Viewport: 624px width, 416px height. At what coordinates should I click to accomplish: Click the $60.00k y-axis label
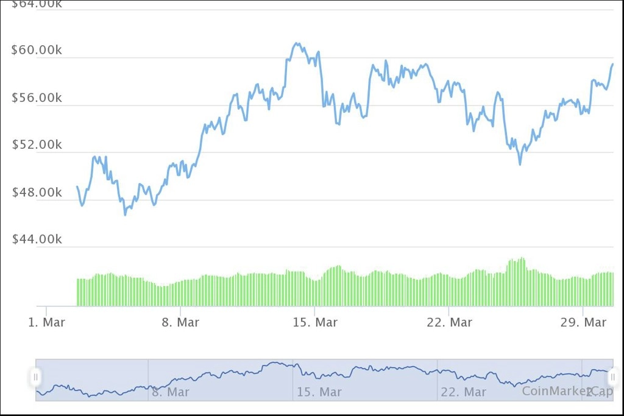point(37,50)
